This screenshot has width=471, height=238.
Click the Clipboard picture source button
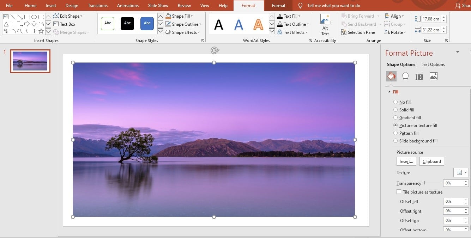tap(431, 161)
